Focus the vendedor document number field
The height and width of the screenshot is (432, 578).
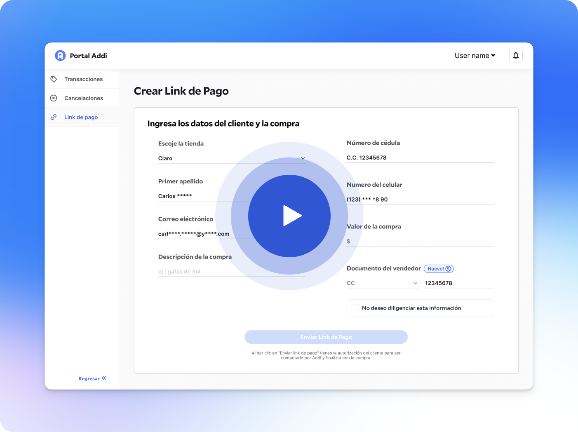click(459, 283)
